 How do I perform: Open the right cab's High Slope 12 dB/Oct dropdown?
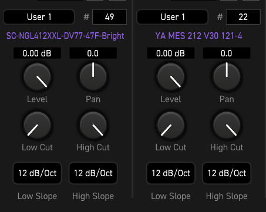coord(227,173)
